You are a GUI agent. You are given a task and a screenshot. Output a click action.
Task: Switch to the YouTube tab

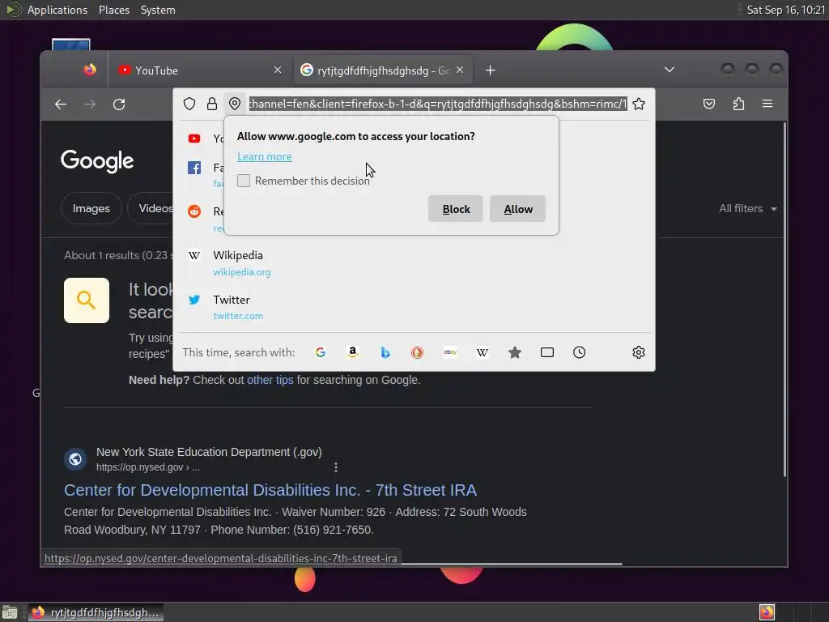point(199,70)
